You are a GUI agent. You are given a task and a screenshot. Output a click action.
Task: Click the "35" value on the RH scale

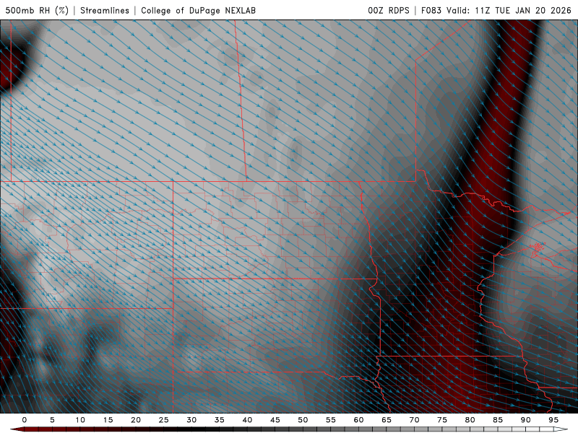coord(220,420)
